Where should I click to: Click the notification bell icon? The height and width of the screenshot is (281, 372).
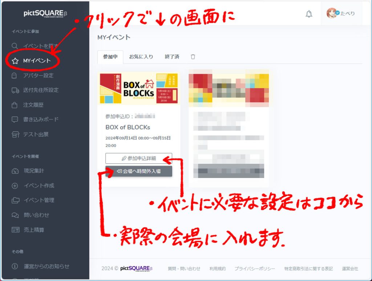click(309, 14)
